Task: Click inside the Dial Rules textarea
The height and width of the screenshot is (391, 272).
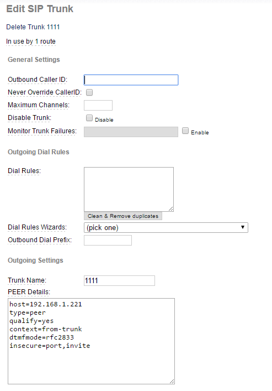Action: pyautogui.click(x=129, y=189)
